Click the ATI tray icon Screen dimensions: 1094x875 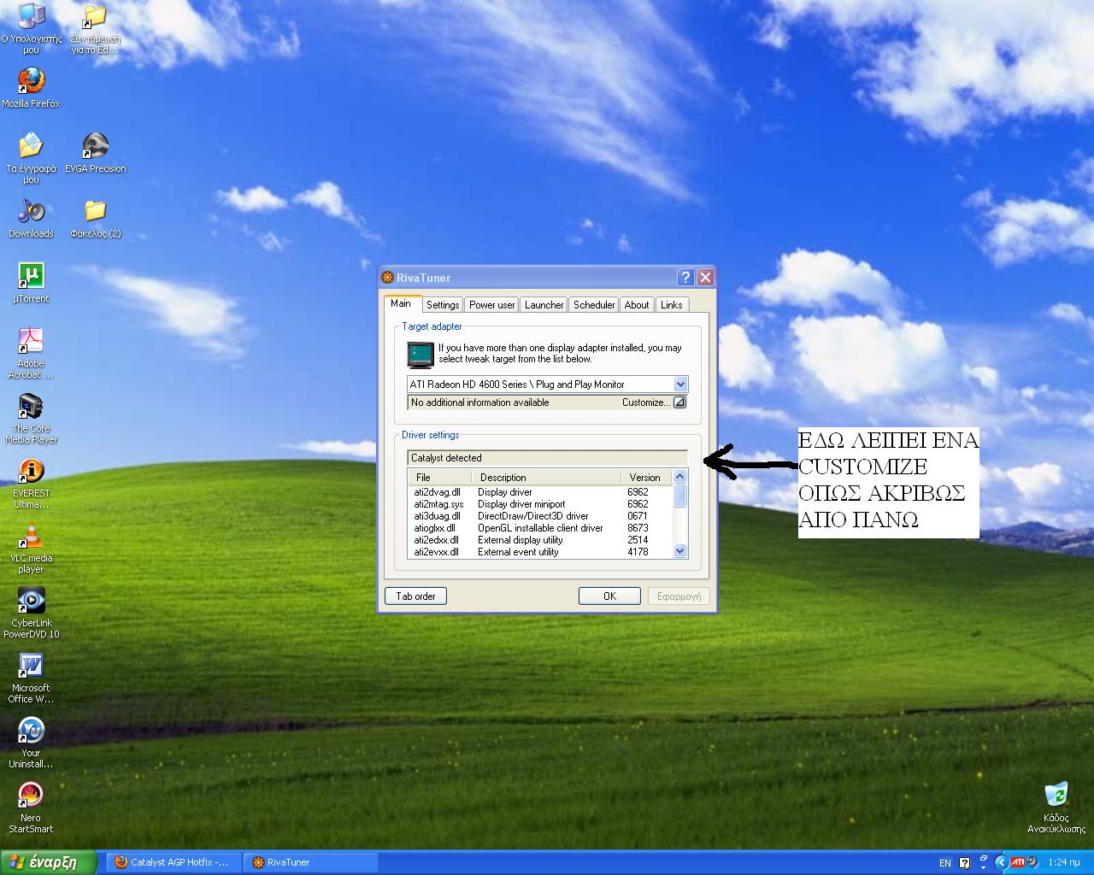pyautogui.click(x=1017, y=862)
